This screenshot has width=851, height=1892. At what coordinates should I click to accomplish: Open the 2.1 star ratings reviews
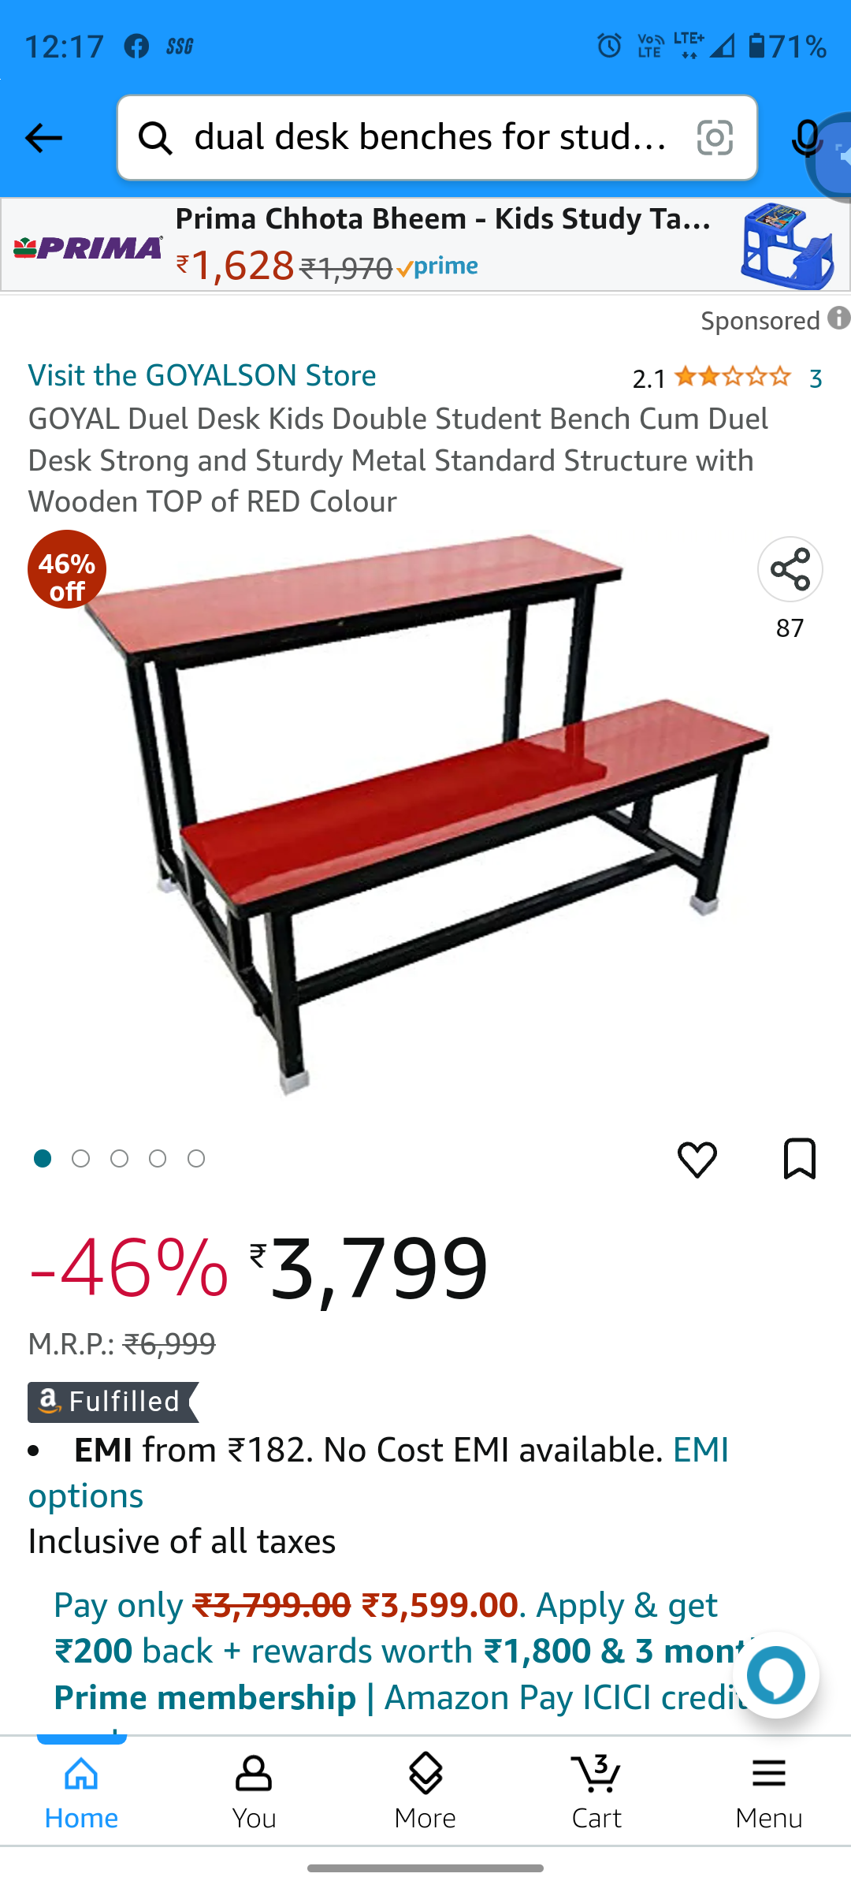(x=727, y=378)
